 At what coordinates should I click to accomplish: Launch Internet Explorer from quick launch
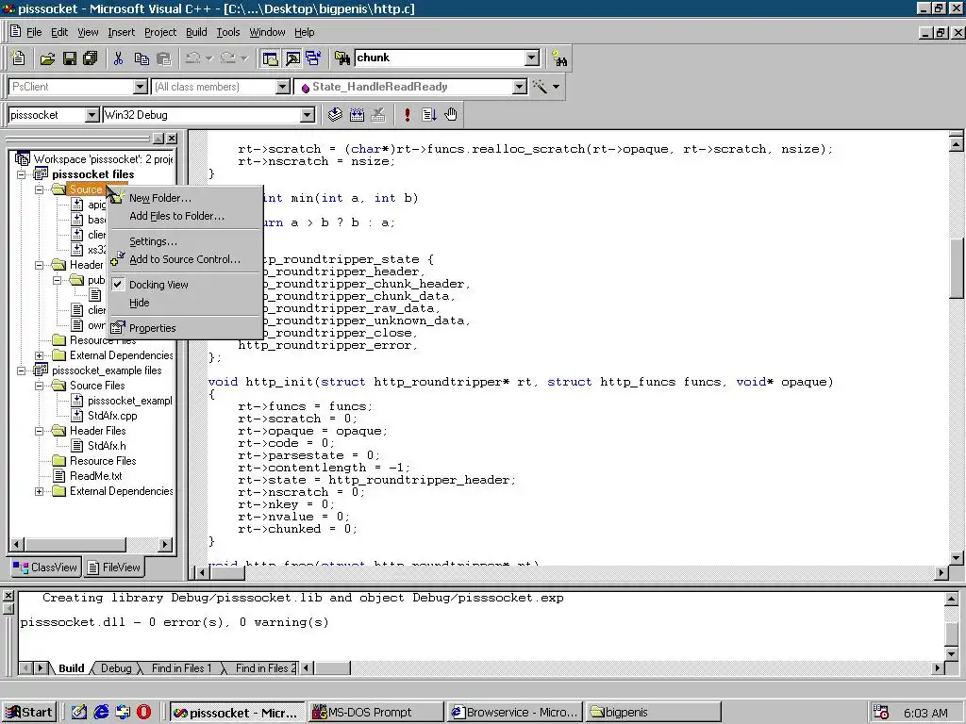point(101,713)
